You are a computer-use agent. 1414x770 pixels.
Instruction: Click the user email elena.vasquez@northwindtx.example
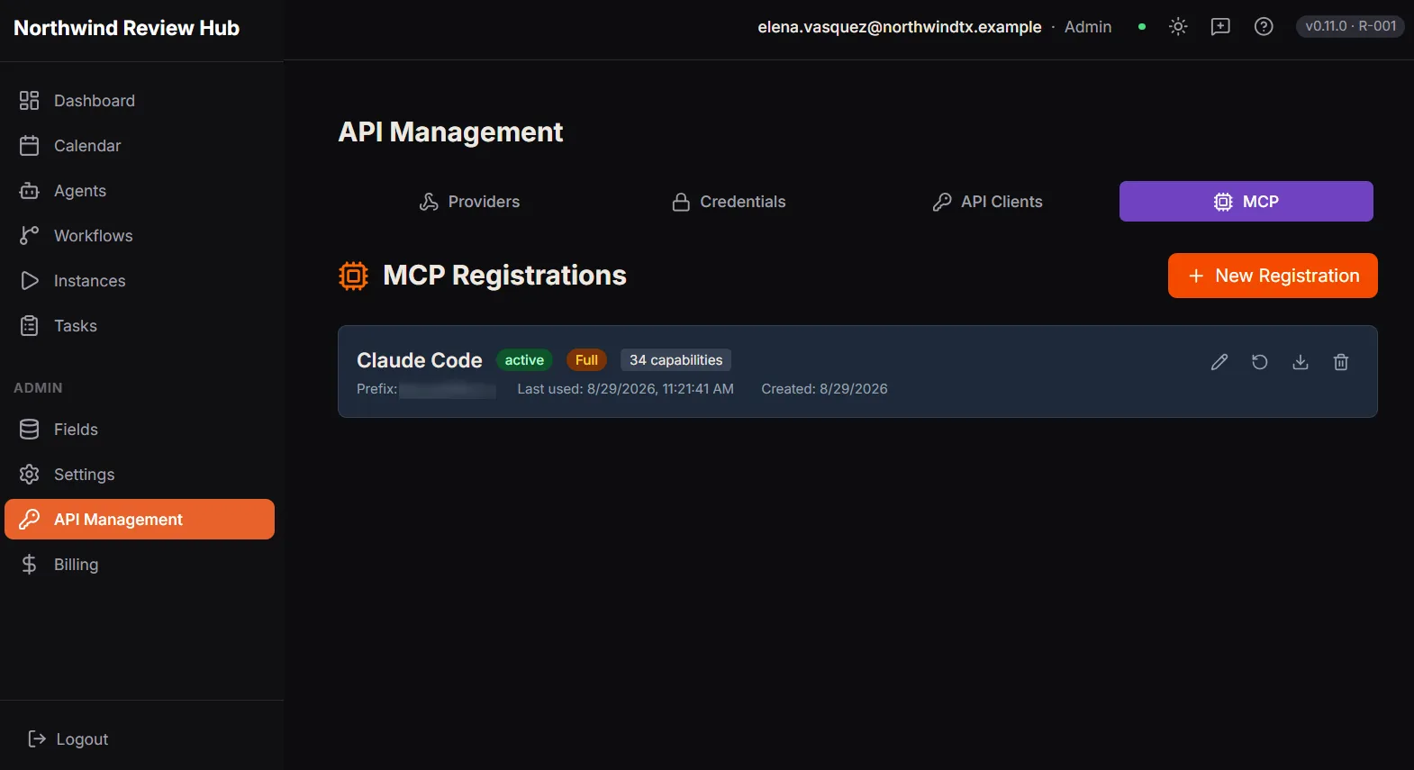(x=899, y=27)
